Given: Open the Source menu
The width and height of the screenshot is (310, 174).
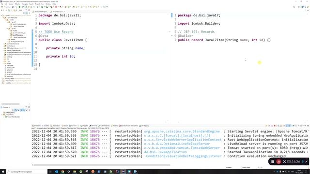Looking at the screenshot, I should coord(11,4).
